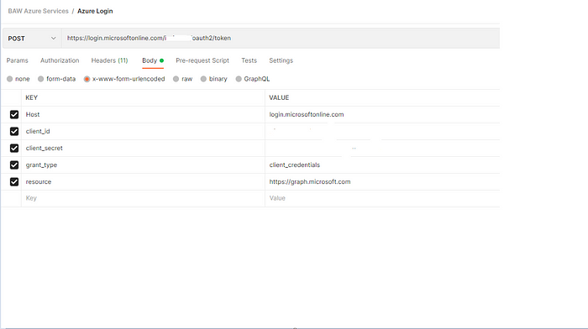Open the Pre-request Script tab
Image resolution: width=588 pixels, height=329 pixels.
coord(202,60)
